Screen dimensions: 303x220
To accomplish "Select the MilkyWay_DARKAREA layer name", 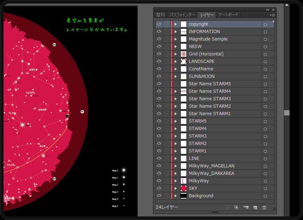I will (211, 173).
